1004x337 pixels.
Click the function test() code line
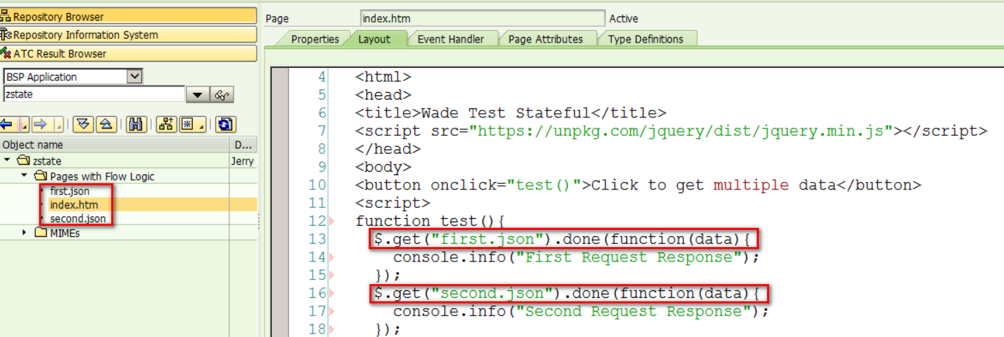[431, 221]
